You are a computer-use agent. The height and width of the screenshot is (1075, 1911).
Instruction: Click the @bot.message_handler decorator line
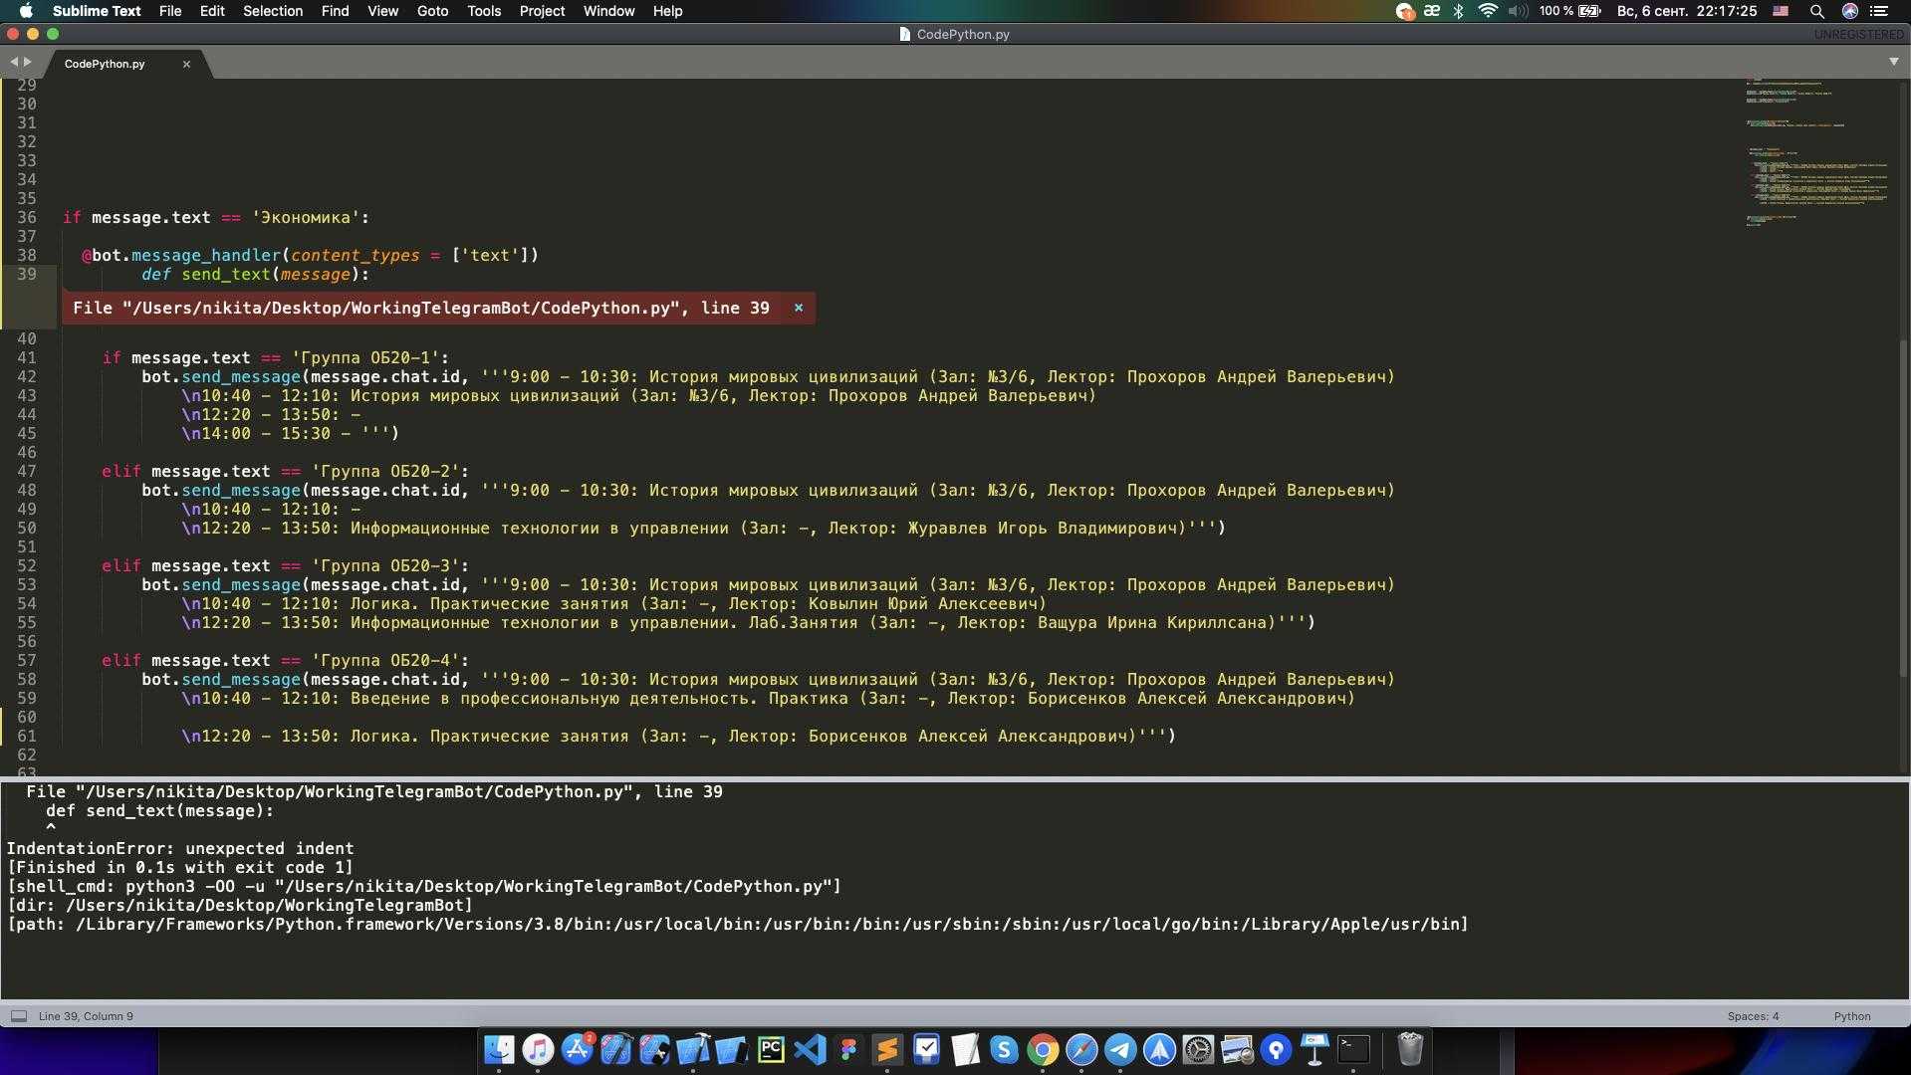(311, 255)
